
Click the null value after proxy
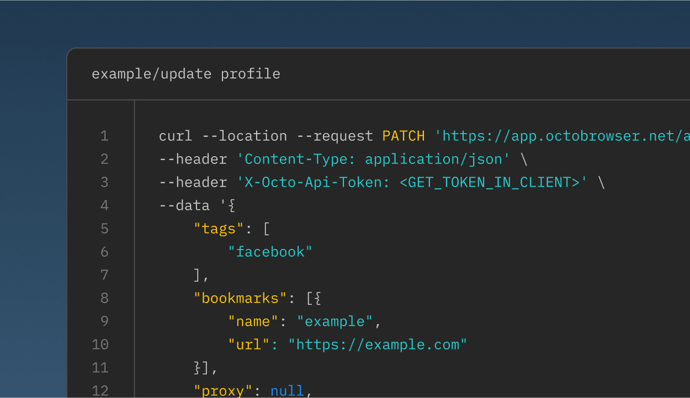(x=287, y=390)
